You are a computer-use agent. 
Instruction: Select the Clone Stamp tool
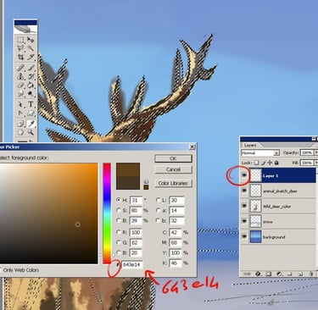pos(20,76)
